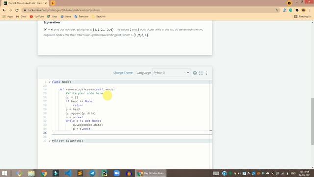Open the Windows Start menu

point(4,173)
